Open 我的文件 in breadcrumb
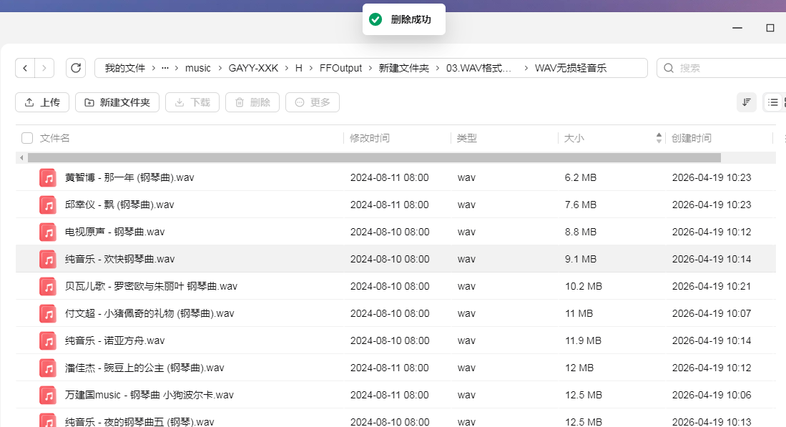The image size is (786, 427). tap(125, 68)
